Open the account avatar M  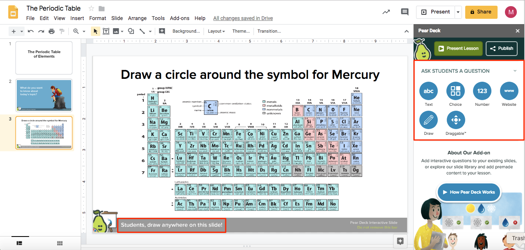click(511, 12)
